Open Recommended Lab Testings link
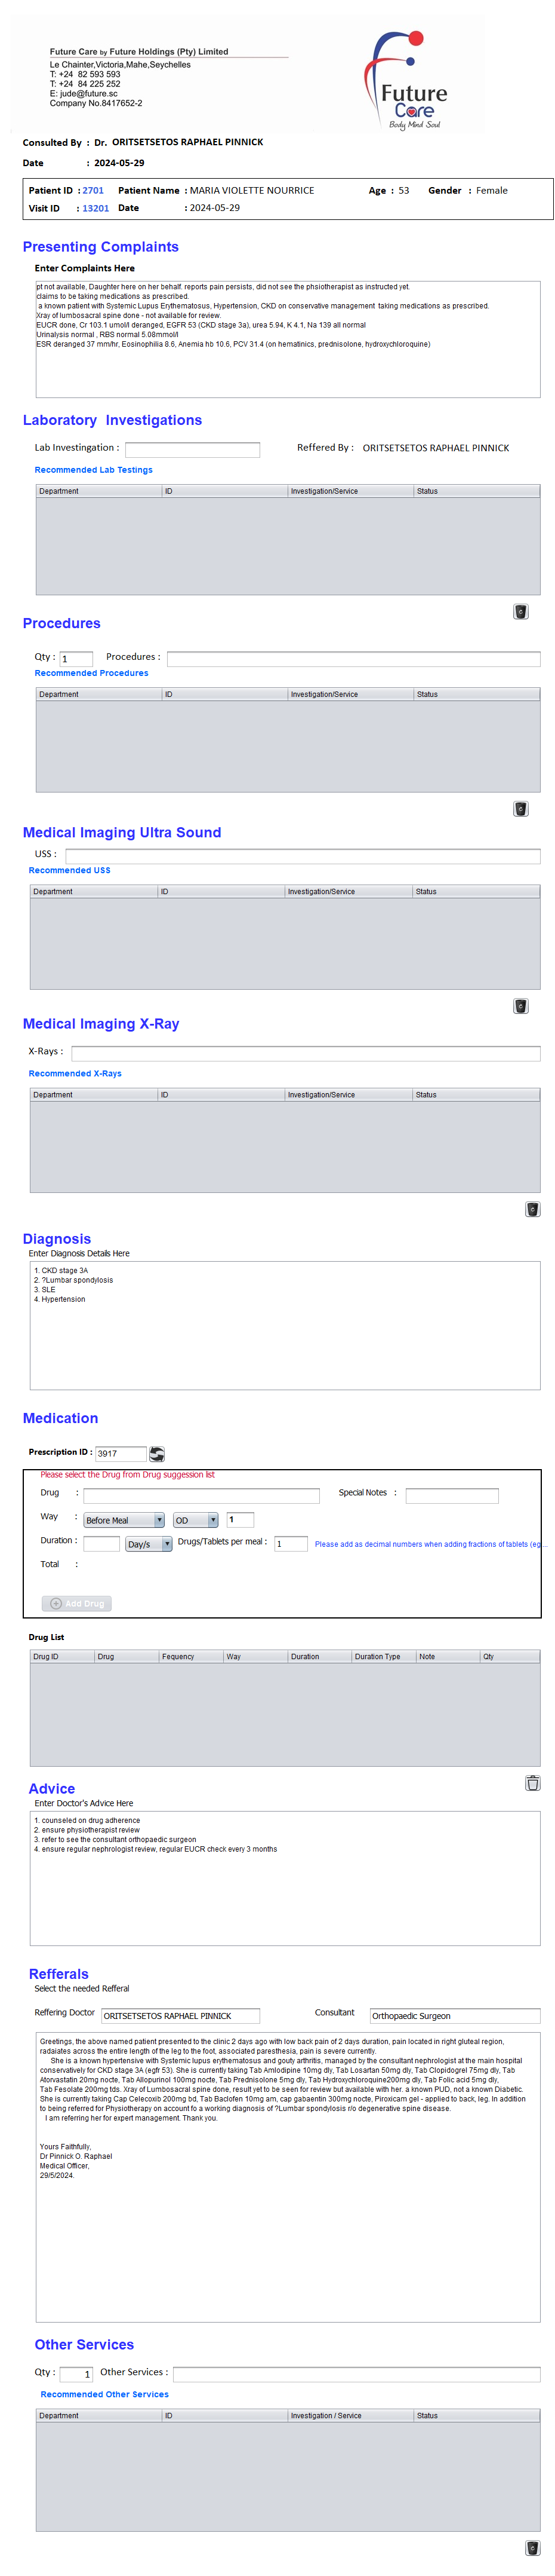 tap(94, 470)
